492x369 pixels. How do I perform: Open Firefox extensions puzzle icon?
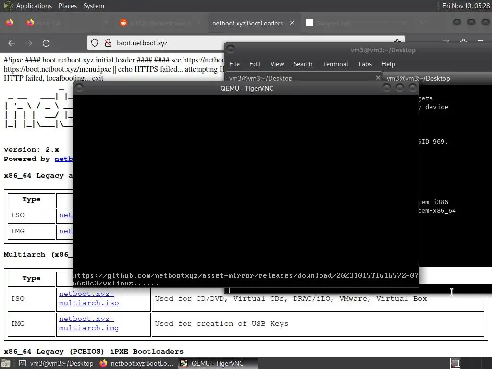[x=464, y=41]
